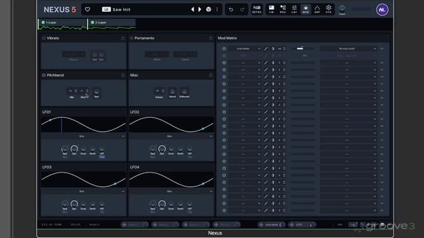This screenshot has width=424, height=238.
Task: Click the Misc lock icon
Action: click(211, 75)
